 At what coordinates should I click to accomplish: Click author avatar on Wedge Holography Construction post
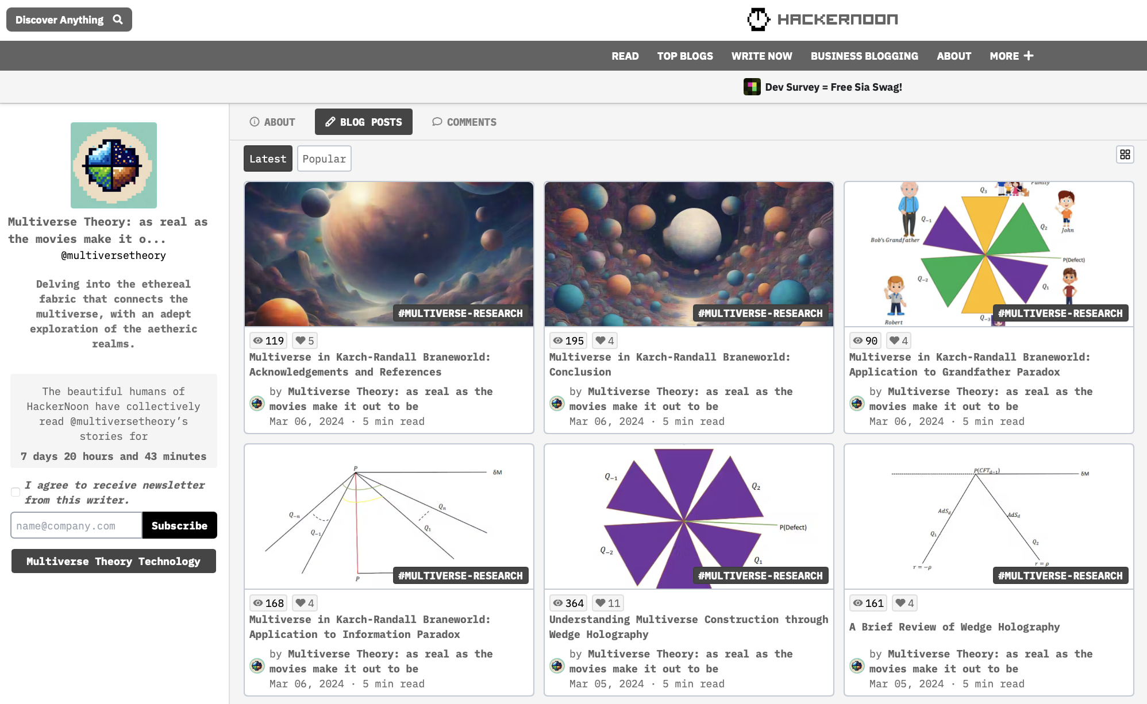point(557,666)
